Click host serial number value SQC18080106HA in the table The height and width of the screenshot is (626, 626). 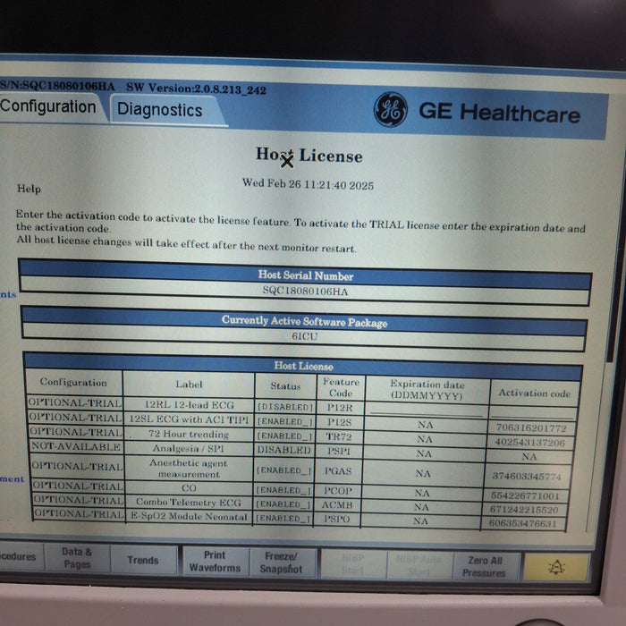coord(305,291)
